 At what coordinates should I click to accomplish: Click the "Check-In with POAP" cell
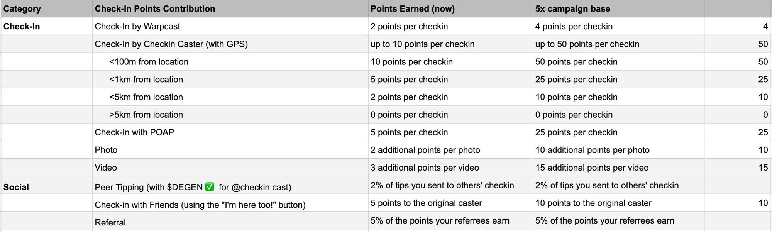tap(134, 132)
